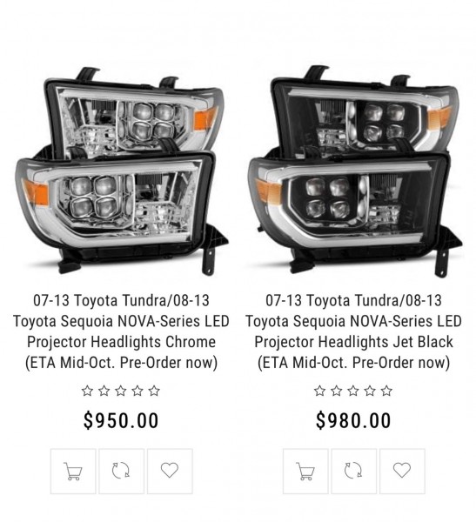Click the $980.00 price label

(353, 420)
